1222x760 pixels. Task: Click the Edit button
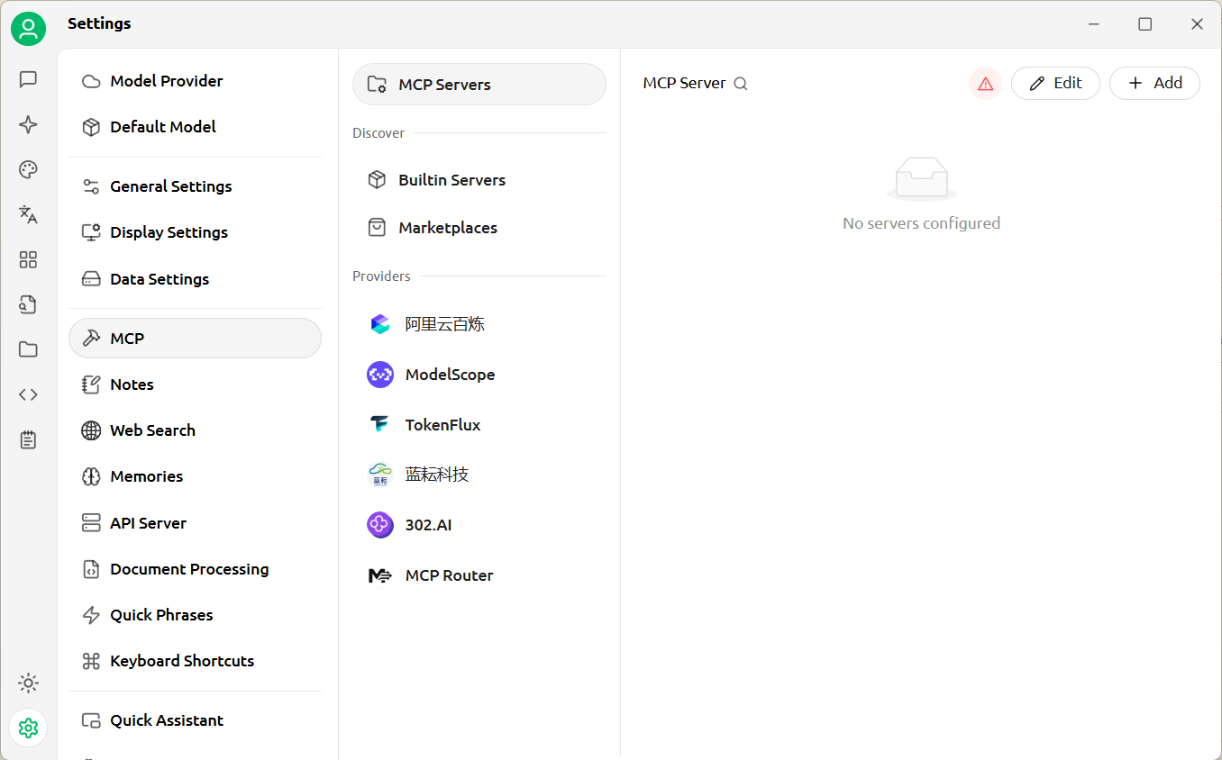click(1055, 83)
